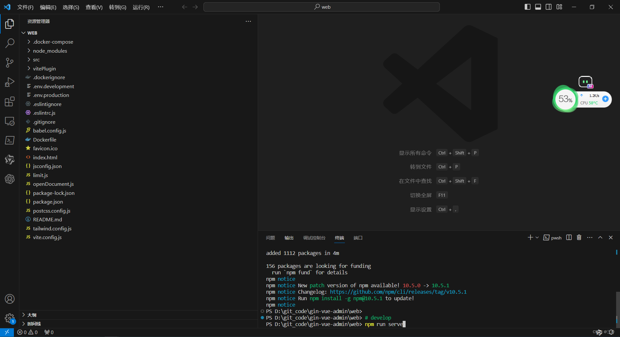
Task: Open the ChatGPT extension in the sidebar
Action: (10, 179)
